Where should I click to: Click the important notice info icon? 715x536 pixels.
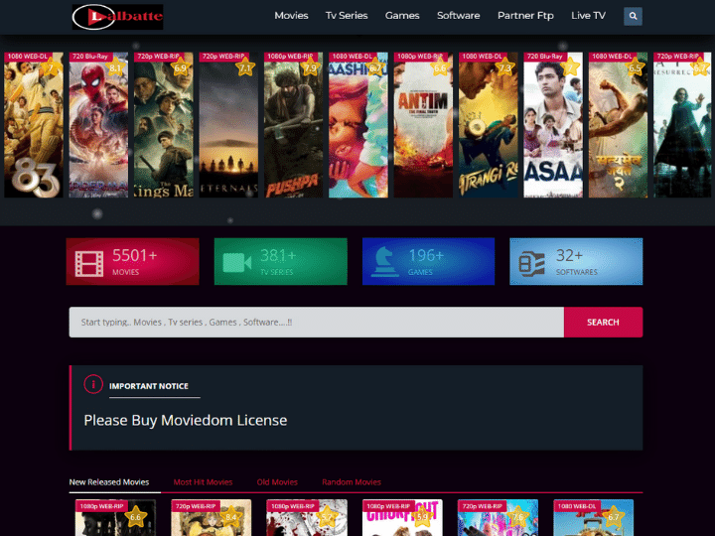coord(93,385)
